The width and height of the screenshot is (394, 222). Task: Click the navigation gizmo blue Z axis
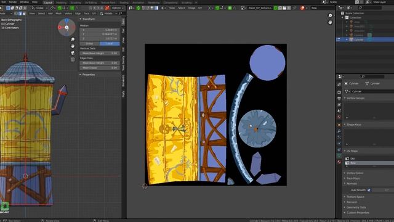66,20
